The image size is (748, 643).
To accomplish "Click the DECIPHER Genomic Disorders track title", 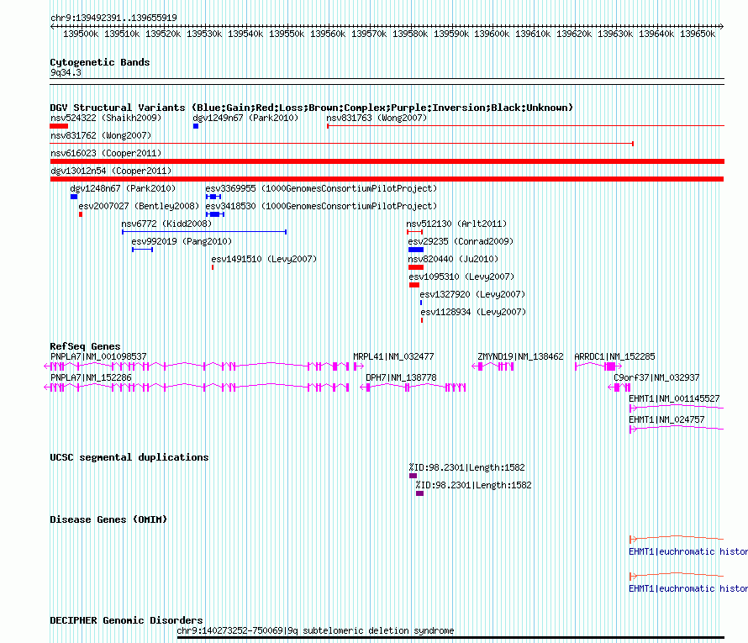I will [x=126, y=620].
